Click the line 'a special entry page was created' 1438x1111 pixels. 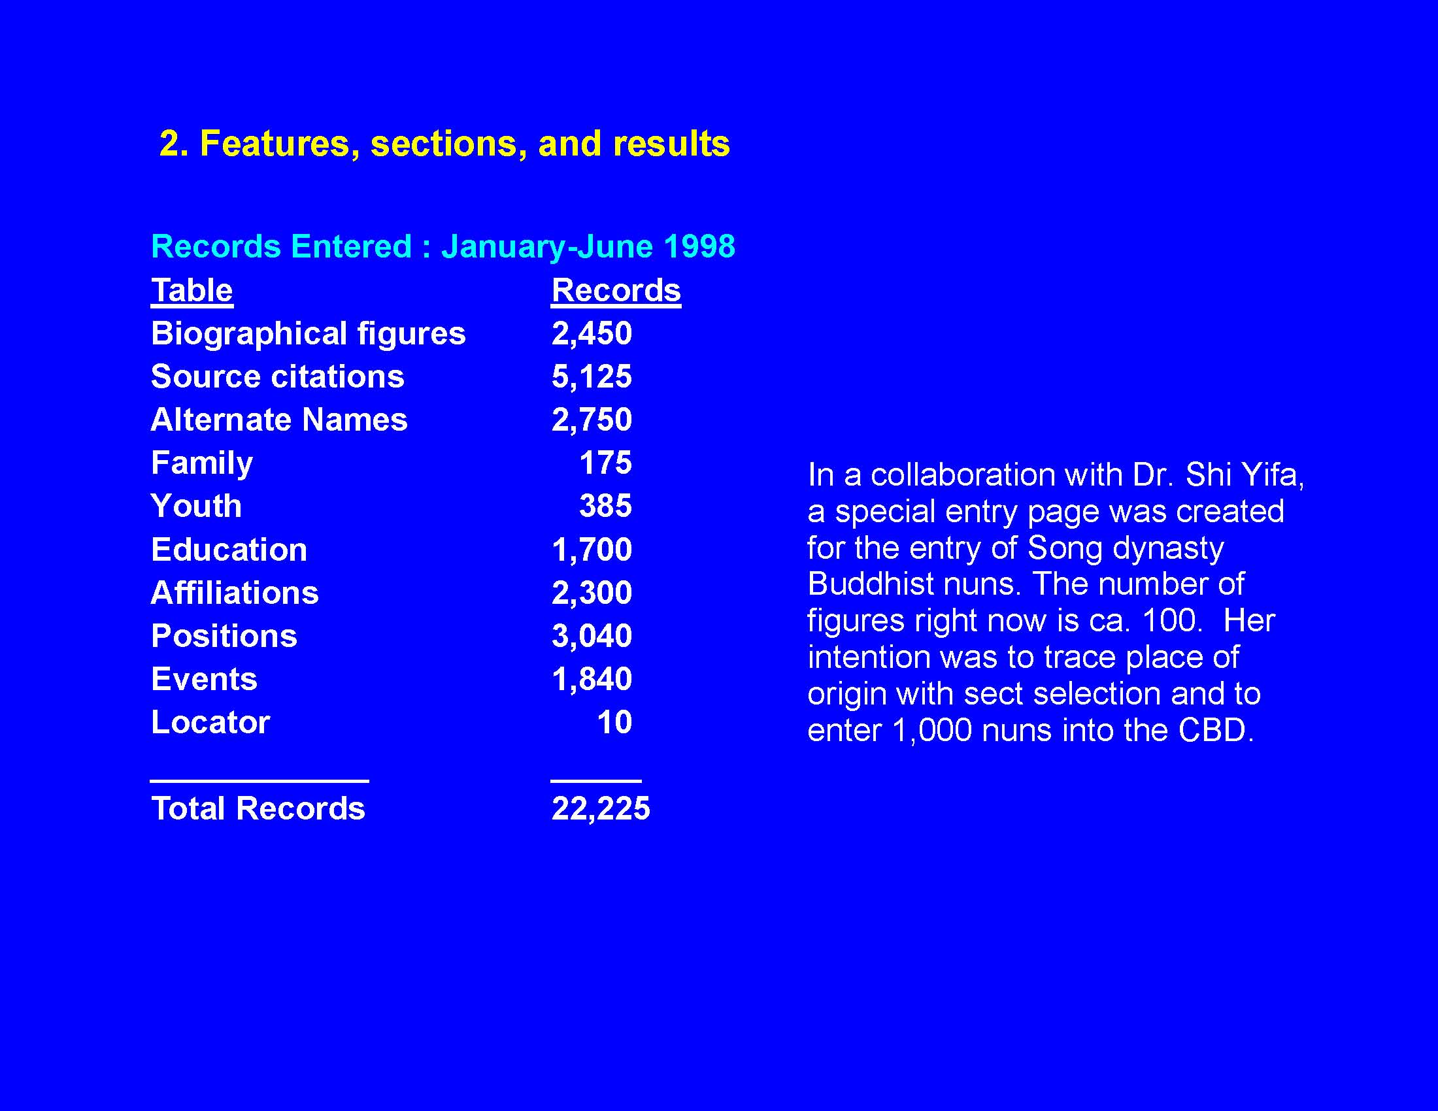pyautogui.click(x=1046, y=512)
